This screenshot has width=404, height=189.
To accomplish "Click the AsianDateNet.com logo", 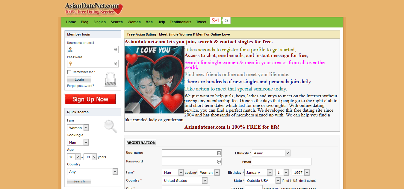I will click(x=94, y=9).
